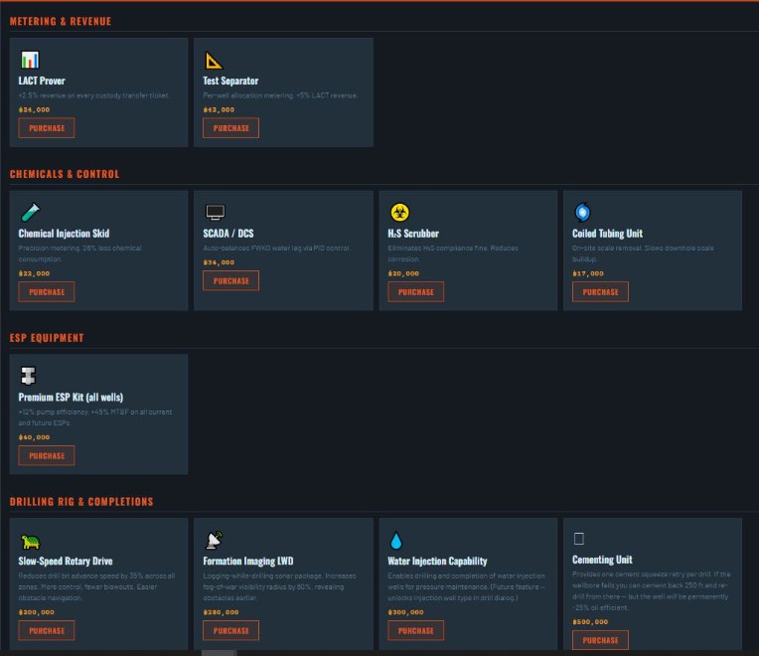
Task: Click the Cementing Unit square icon
Action: (x=578, y=539)
